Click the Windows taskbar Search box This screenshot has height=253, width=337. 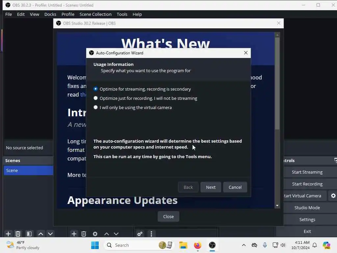[x=139, y=245]
